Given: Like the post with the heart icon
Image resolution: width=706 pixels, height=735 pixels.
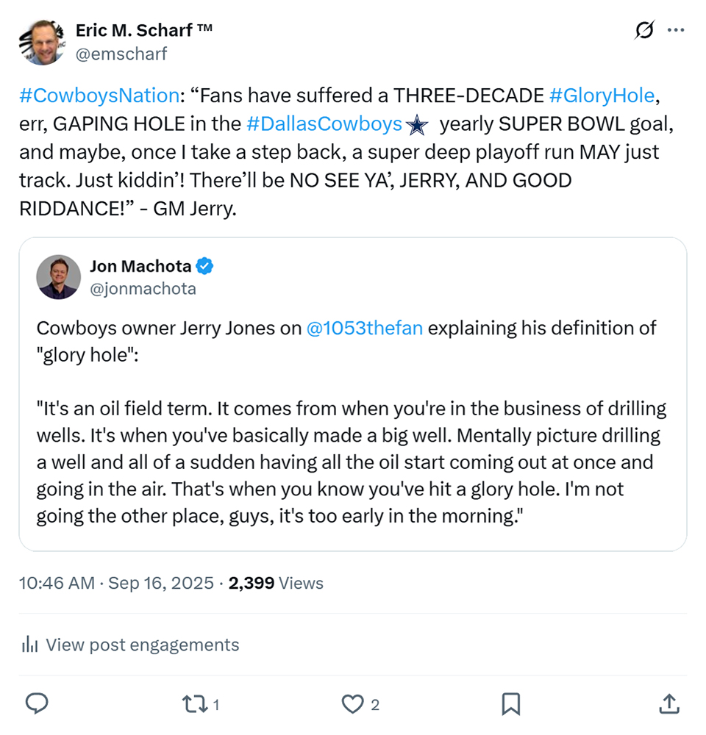Looking at the screenshot, I should point(353,704).
